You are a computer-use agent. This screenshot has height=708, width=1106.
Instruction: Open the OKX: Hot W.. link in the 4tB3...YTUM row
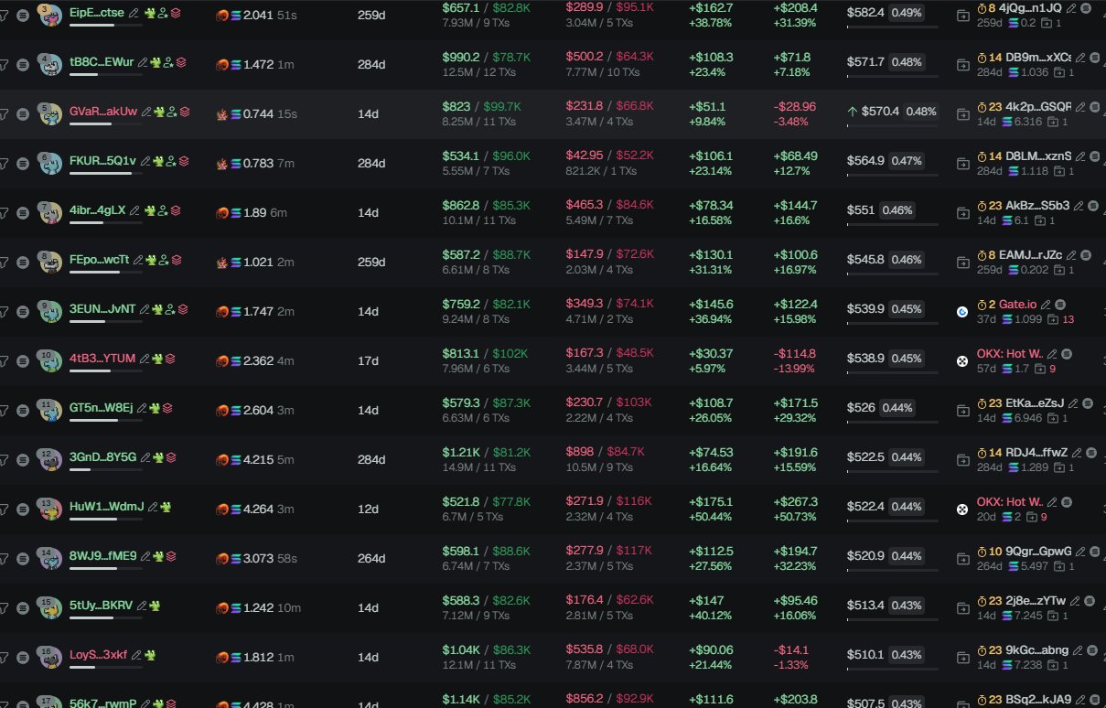click(1009, 353)
